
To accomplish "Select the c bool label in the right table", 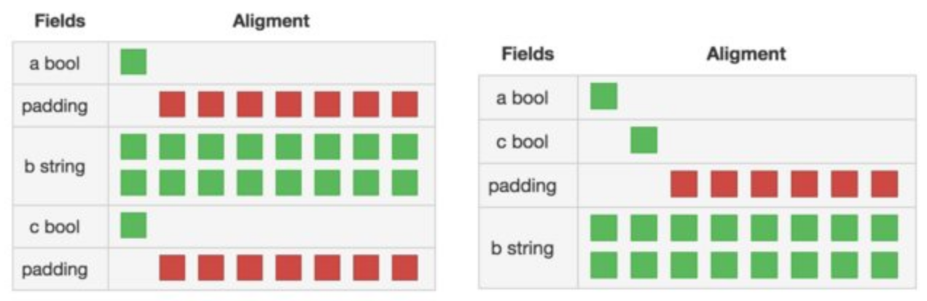I will pos(522,141).
